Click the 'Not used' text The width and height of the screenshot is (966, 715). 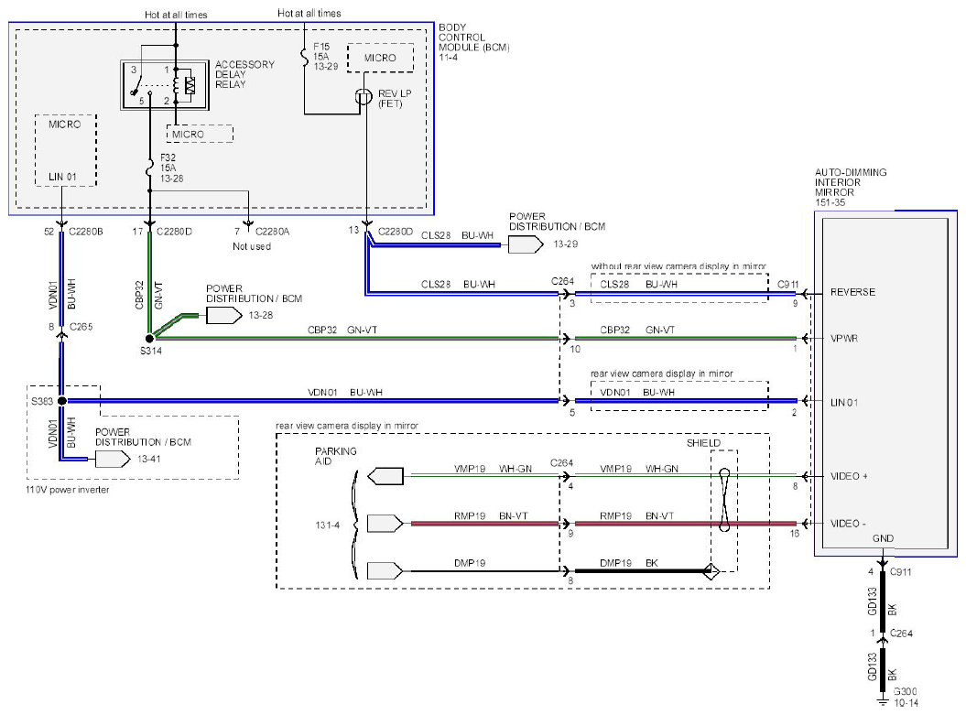tap(252, 246)
